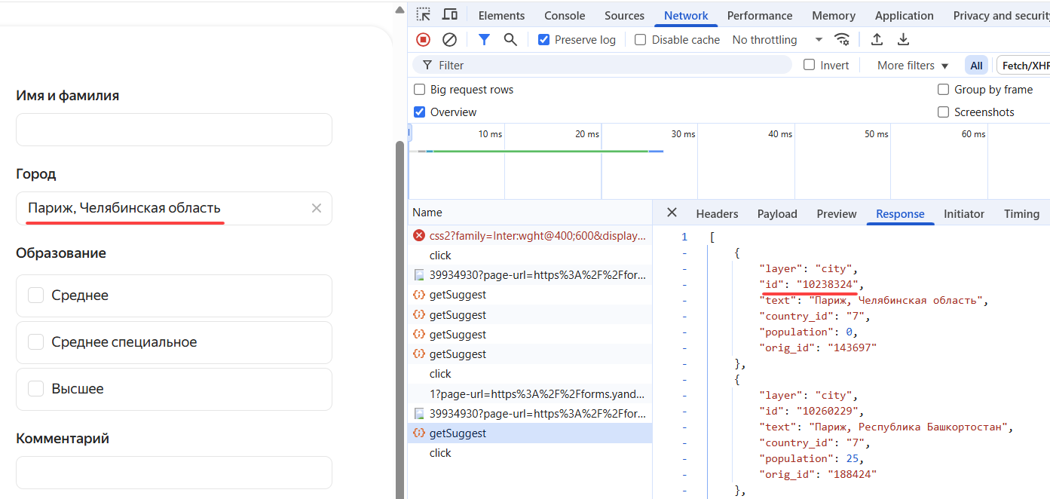Toggle the network filter funnel icon

485,40
